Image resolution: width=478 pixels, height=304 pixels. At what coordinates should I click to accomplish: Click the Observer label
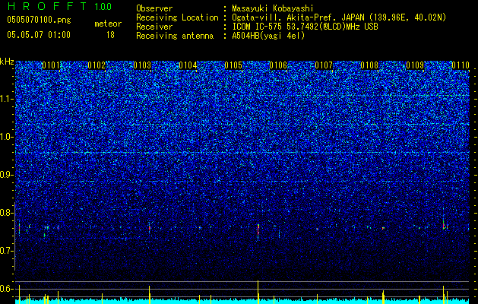pos(154,8)
